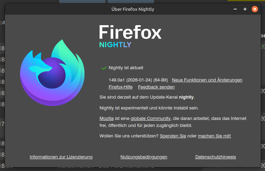Viewport: 265px width, 171px height.
Task: Click 'Nightly ist experimentell und könnte instabil sein'
Action: click(x=149, y=108)
